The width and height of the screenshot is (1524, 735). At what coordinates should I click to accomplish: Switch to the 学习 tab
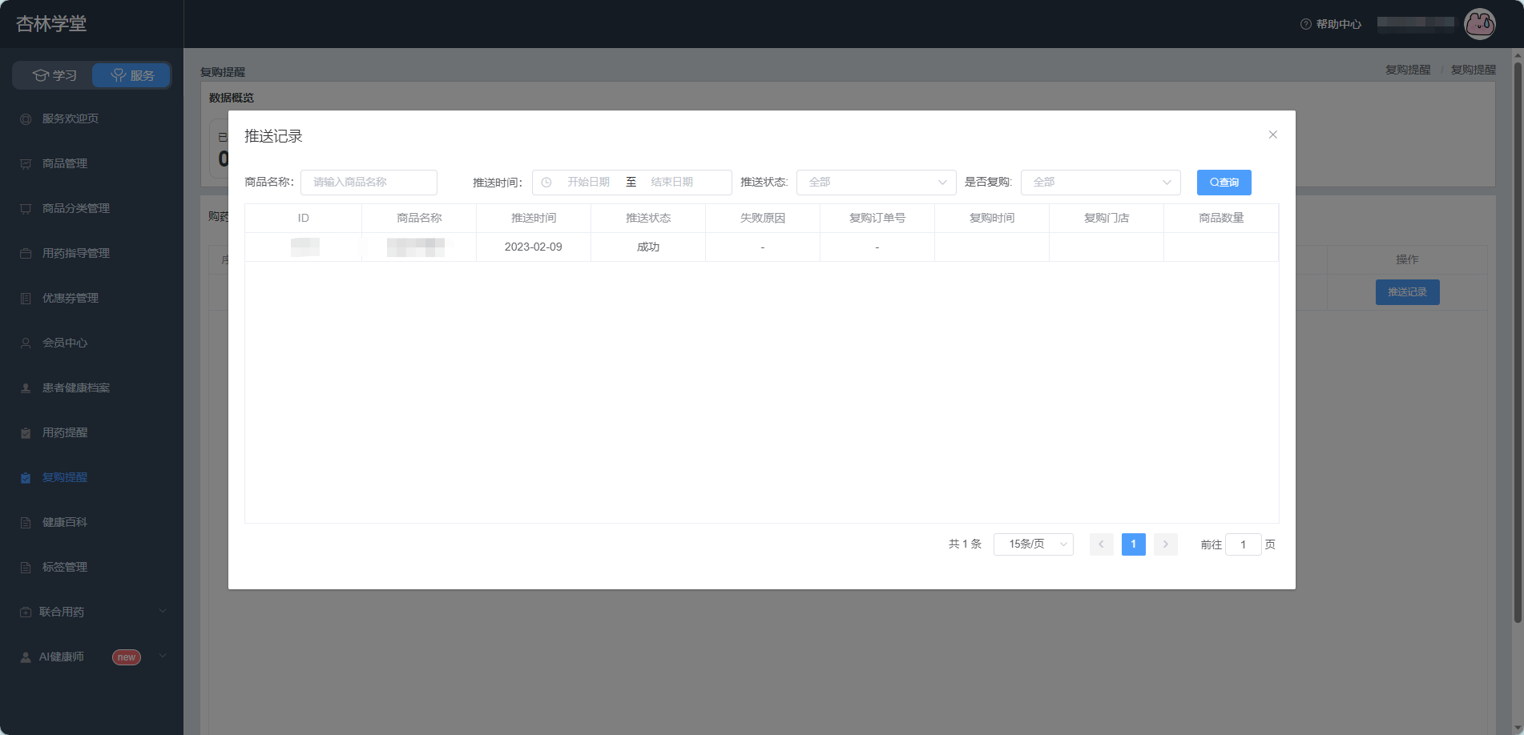pos(54,75)
